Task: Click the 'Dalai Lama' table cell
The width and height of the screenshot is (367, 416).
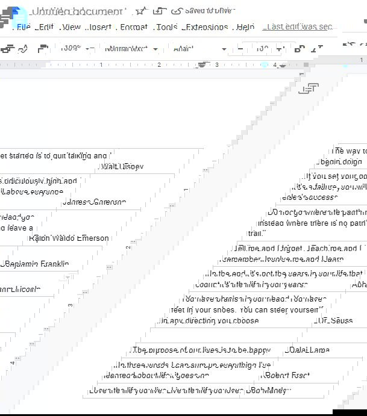Action: [307, 350]
